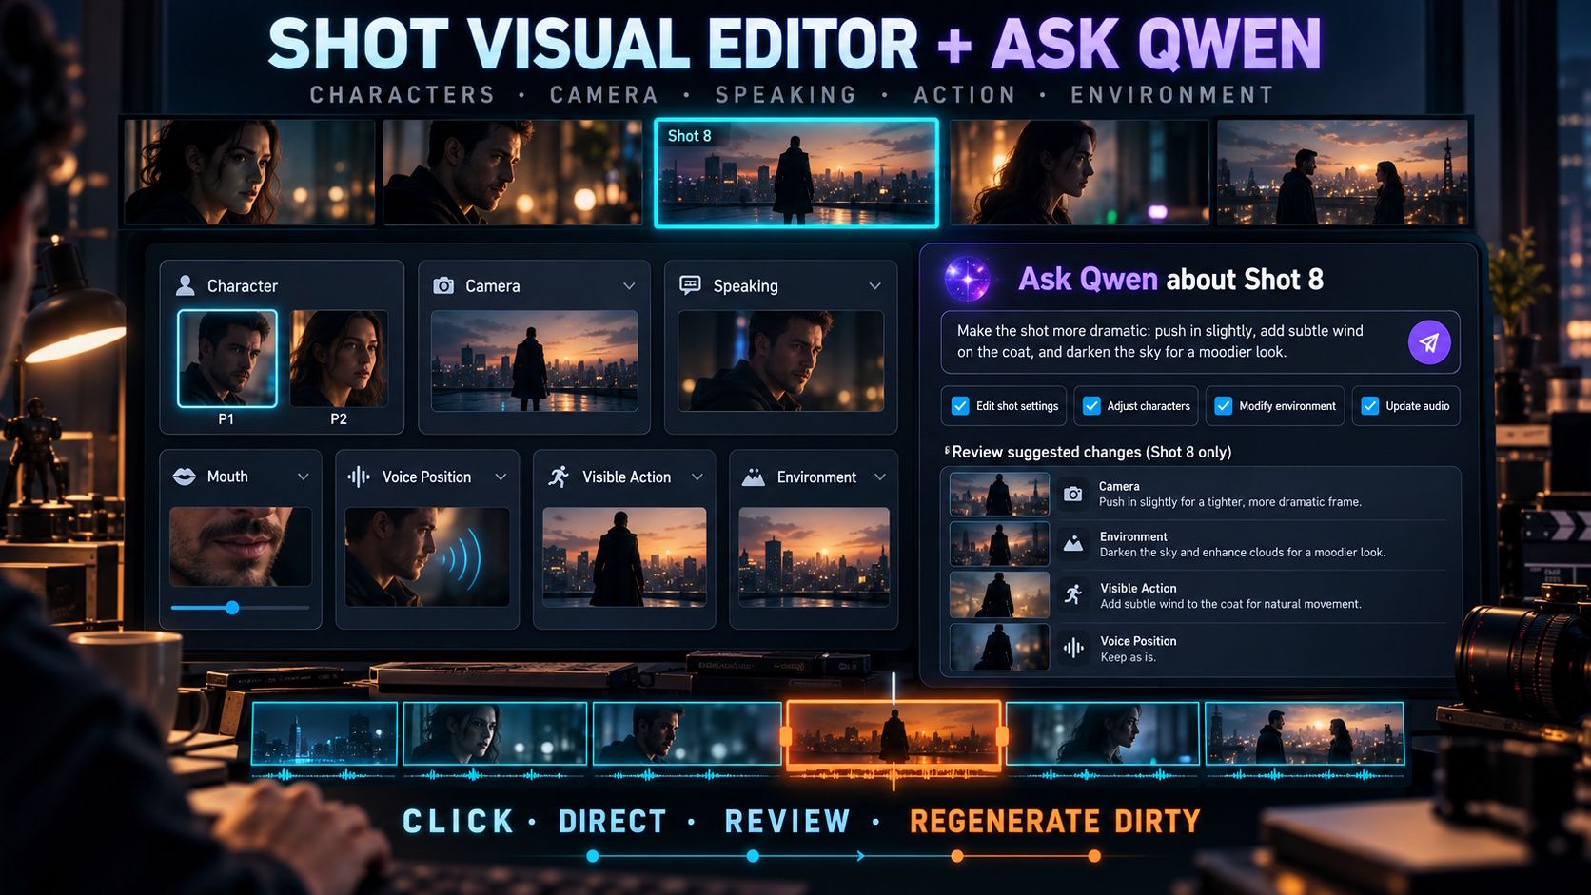Click the Visible Action running figure icon
1591x895 pixels.
pos(559,477)
